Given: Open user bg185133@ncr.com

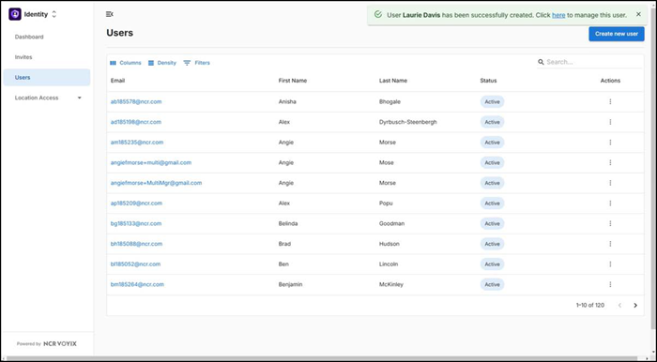Looking at the screenshot, I should [x=136, y=223].
